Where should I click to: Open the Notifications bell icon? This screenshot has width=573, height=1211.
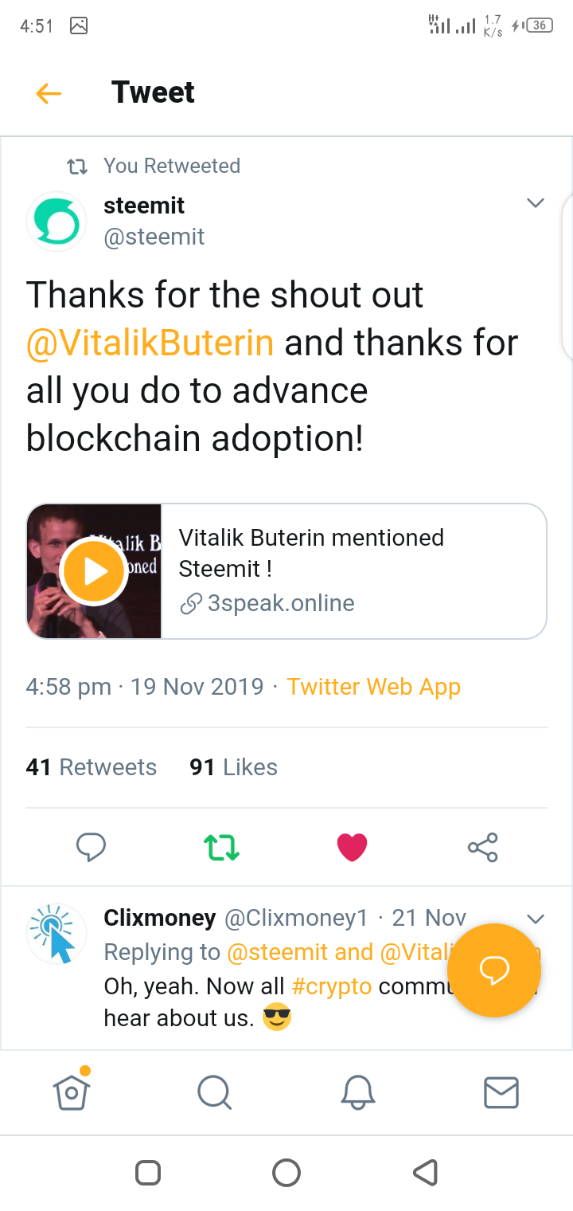click(x=358, y=1092)
